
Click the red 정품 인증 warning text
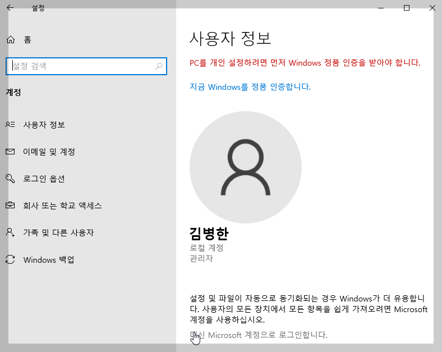305,63
